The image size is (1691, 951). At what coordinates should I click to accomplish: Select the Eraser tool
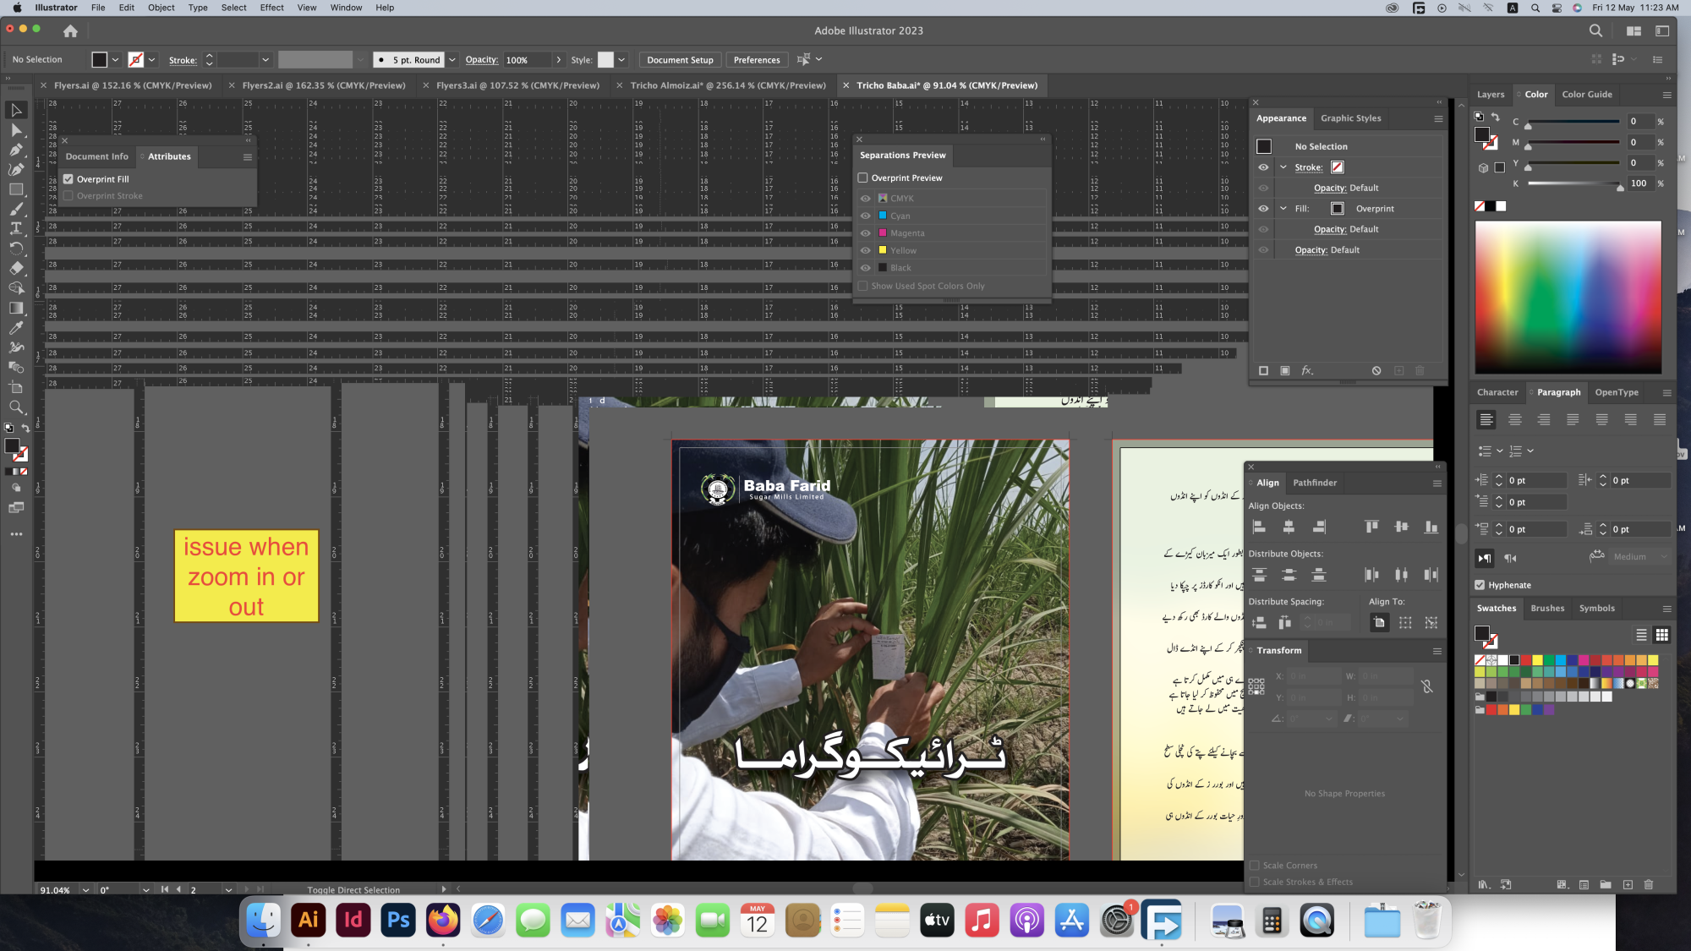coord(16,268)
